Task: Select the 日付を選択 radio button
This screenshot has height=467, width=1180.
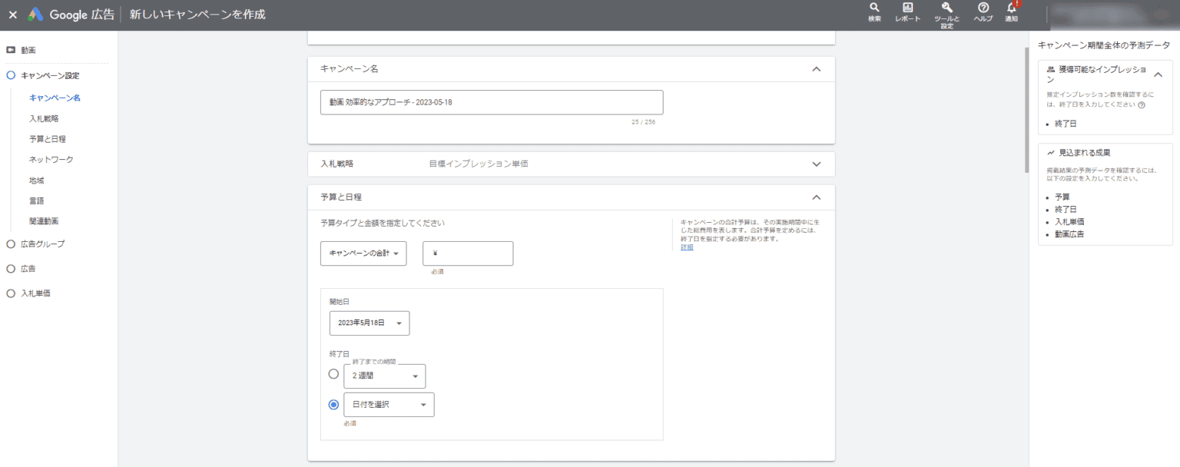Action: coord(333,405)
